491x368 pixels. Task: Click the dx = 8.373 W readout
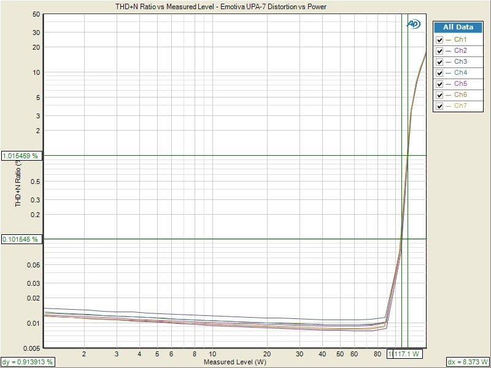pos(468,362)
